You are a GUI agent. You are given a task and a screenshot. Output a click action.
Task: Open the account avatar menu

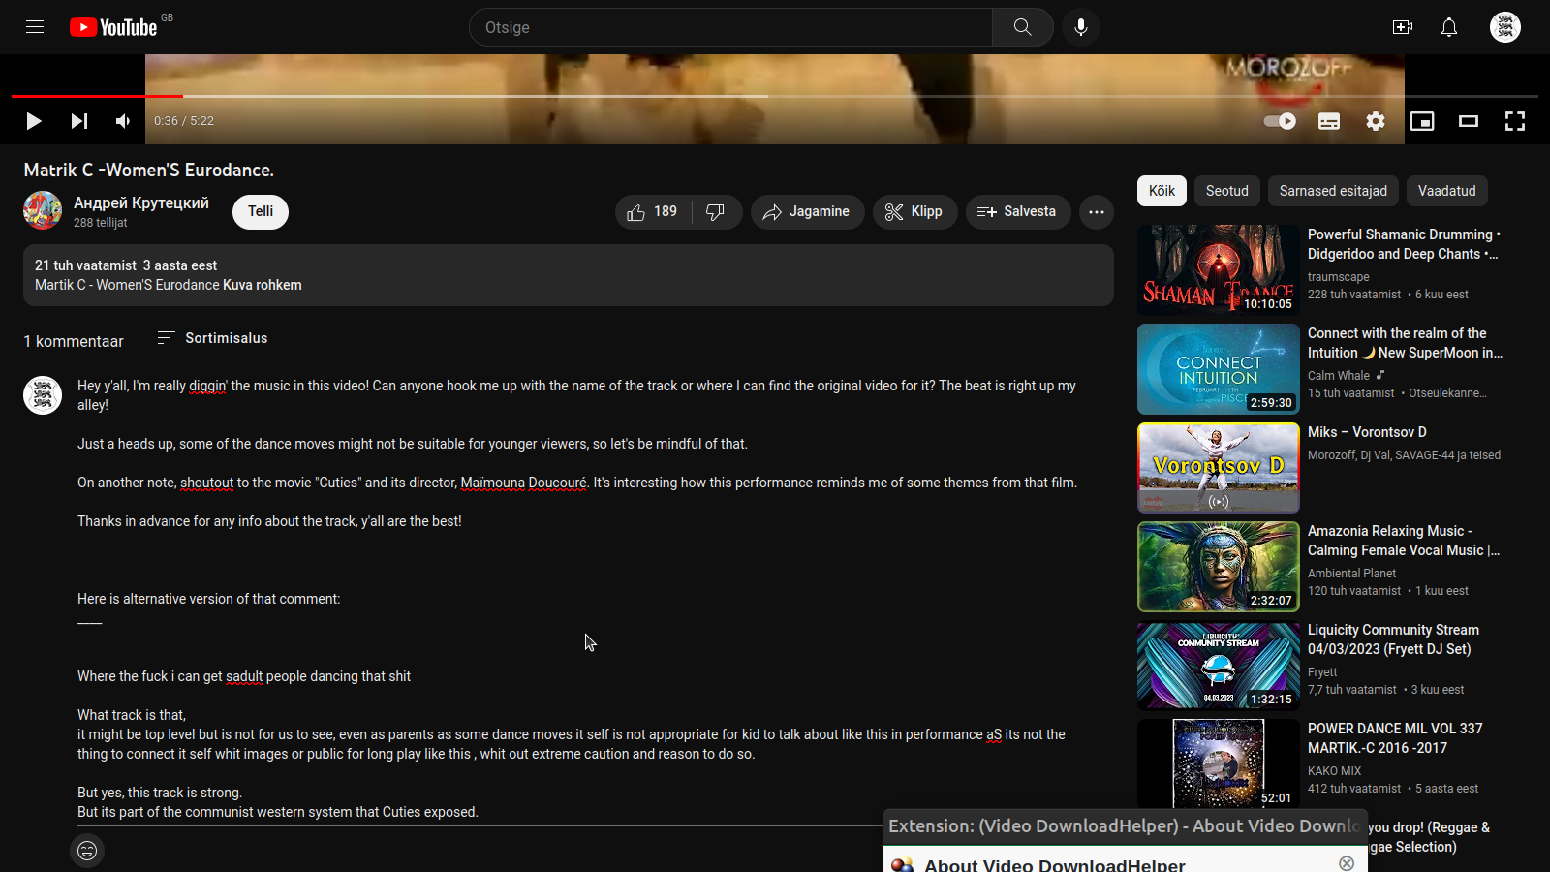tap(1505, 27)
